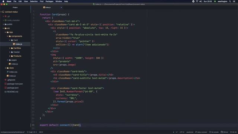Open the Selection menu
Screen dimensions: 238x134
(34, 1)
